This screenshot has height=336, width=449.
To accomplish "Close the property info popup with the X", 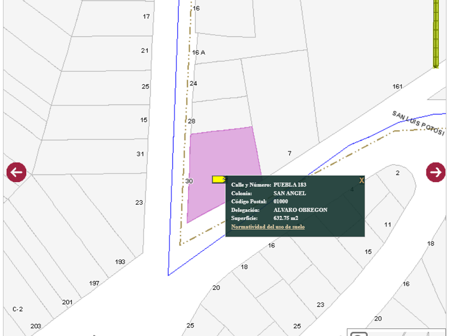I will (361, 181).
